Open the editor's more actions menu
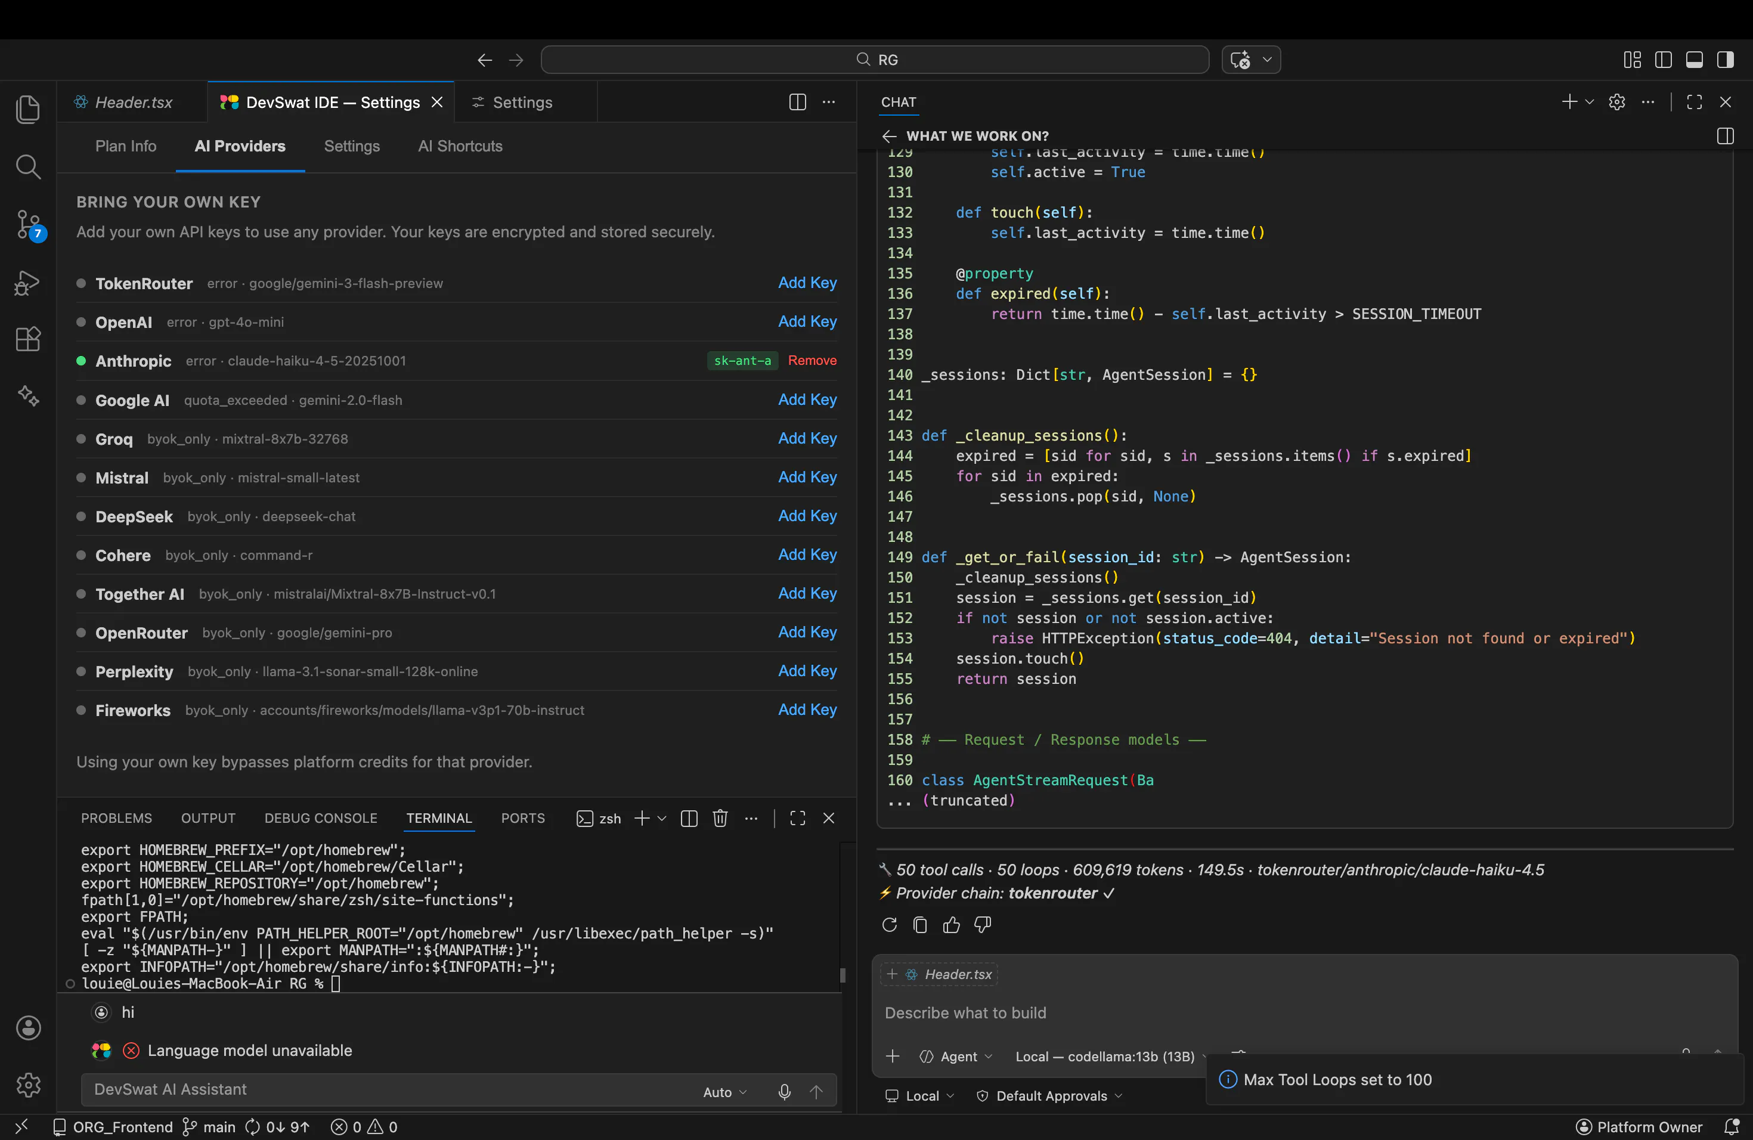This screenshot has width=1753, height=1140. pos(829,101)
